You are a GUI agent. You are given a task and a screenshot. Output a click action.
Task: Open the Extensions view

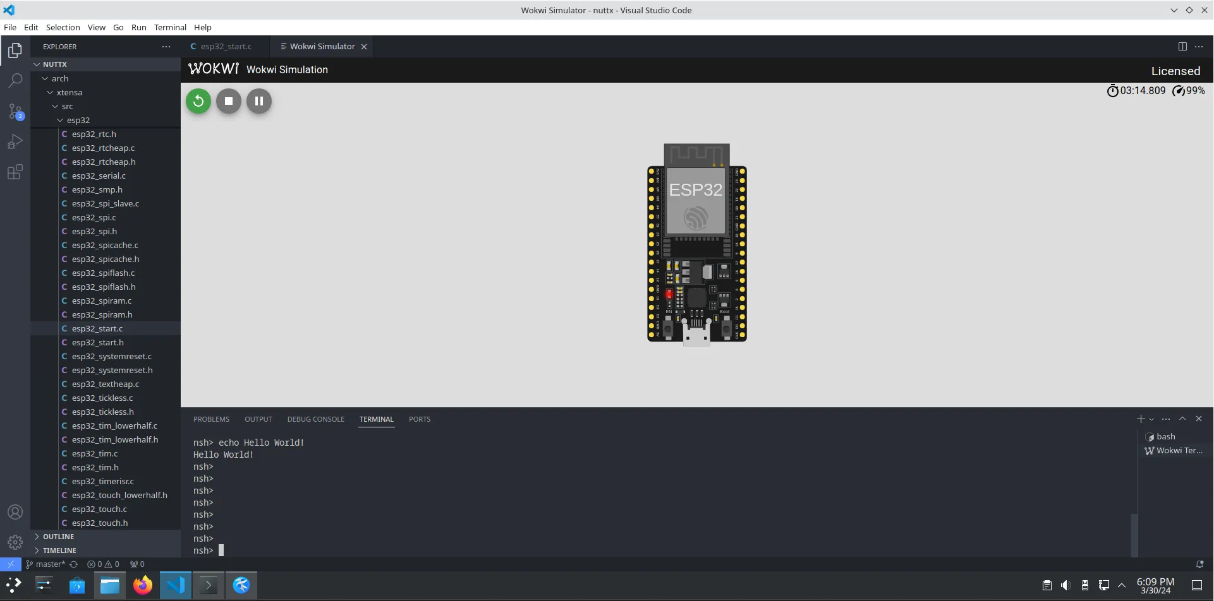click(15, 172)
